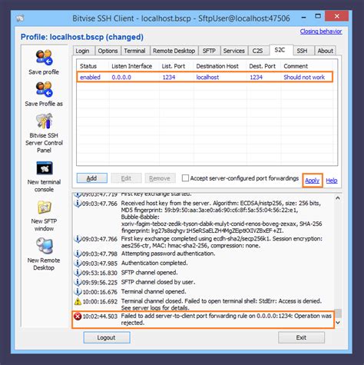The height and width of the screenshot is (365, 364).
Task: Click the warning icon at 10:00:16.692
Action: coord(78,301)
